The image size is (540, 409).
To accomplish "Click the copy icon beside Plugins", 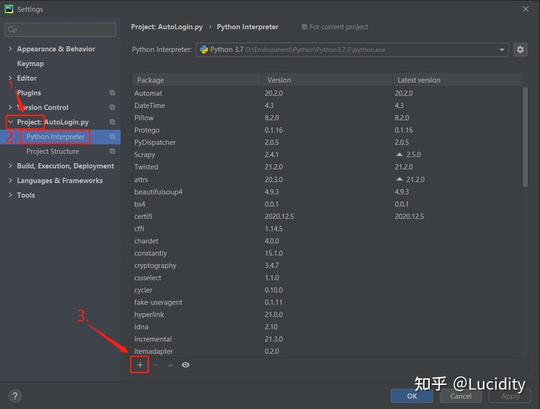I will point(112,93).
